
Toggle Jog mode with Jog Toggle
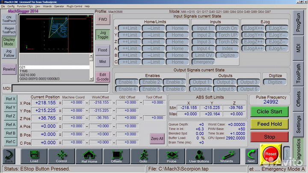click(x=103, y=35)
